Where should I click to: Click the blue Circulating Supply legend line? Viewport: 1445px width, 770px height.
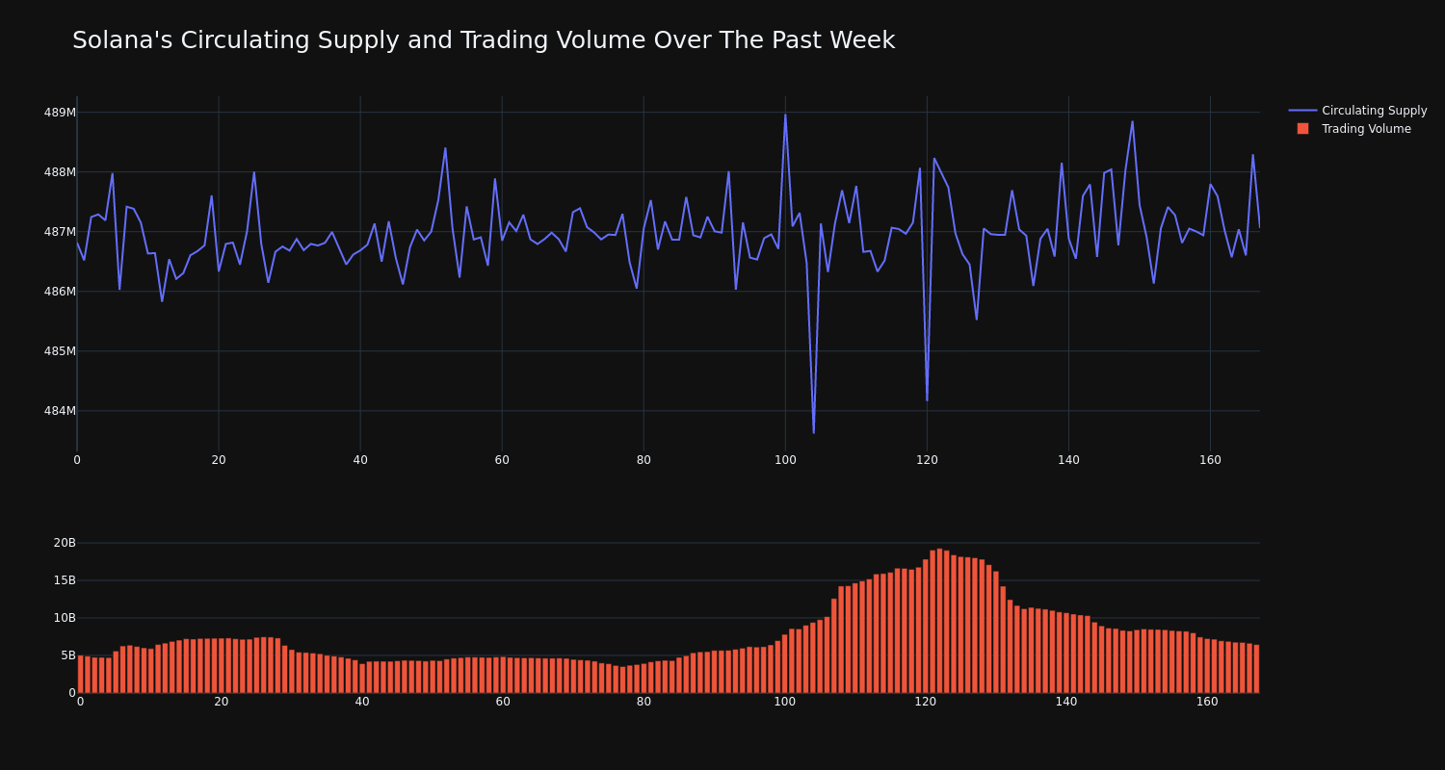[1302, 111]
